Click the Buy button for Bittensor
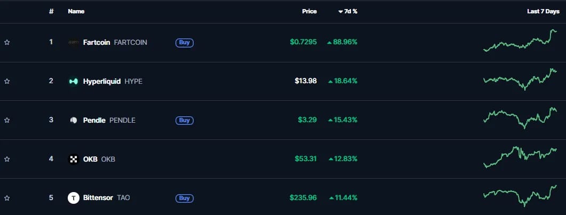The width and height of the screenshot is (566, 215). pos(185,198)
